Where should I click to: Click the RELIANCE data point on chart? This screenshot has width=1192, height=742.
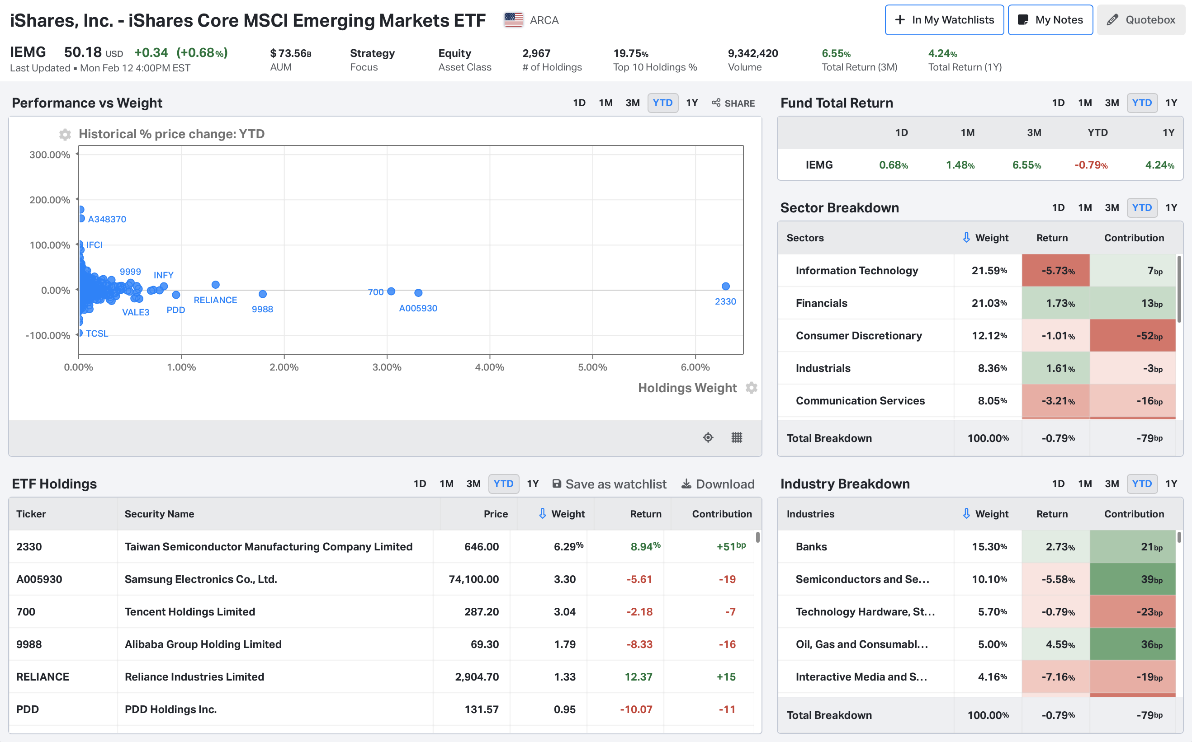point(216,285)
